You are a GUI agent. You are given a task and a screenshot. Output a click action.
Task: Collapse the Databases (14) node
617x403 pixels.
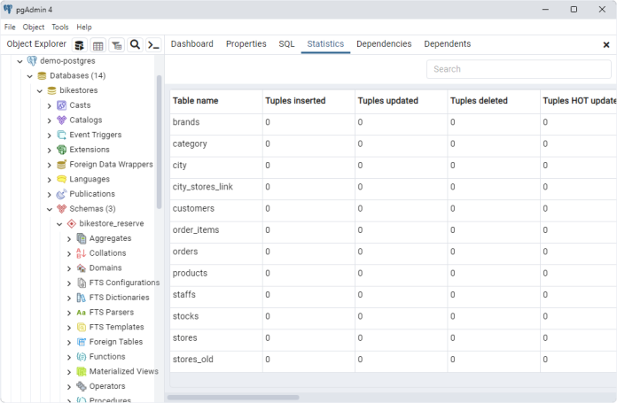pos(29,76)
